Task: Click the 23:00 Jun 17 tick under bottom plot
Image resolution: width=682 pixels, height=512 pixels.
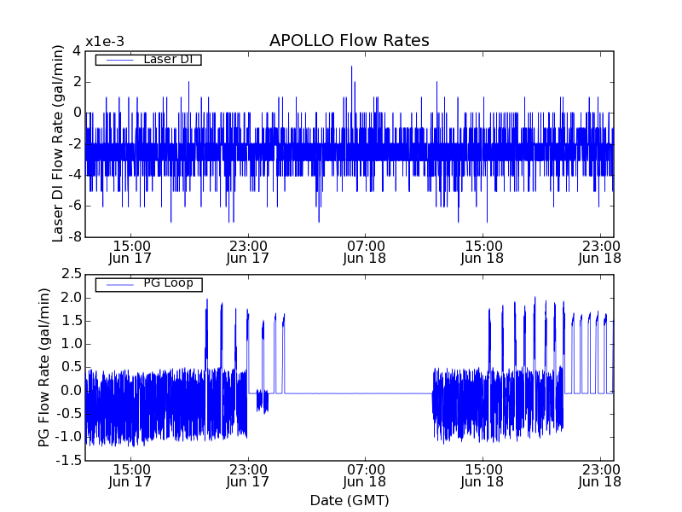Action: coord(247,476)
